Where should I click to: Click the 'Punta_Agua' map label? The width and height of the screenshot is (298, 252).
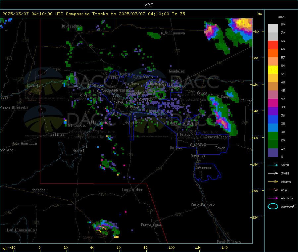[151, 225]
